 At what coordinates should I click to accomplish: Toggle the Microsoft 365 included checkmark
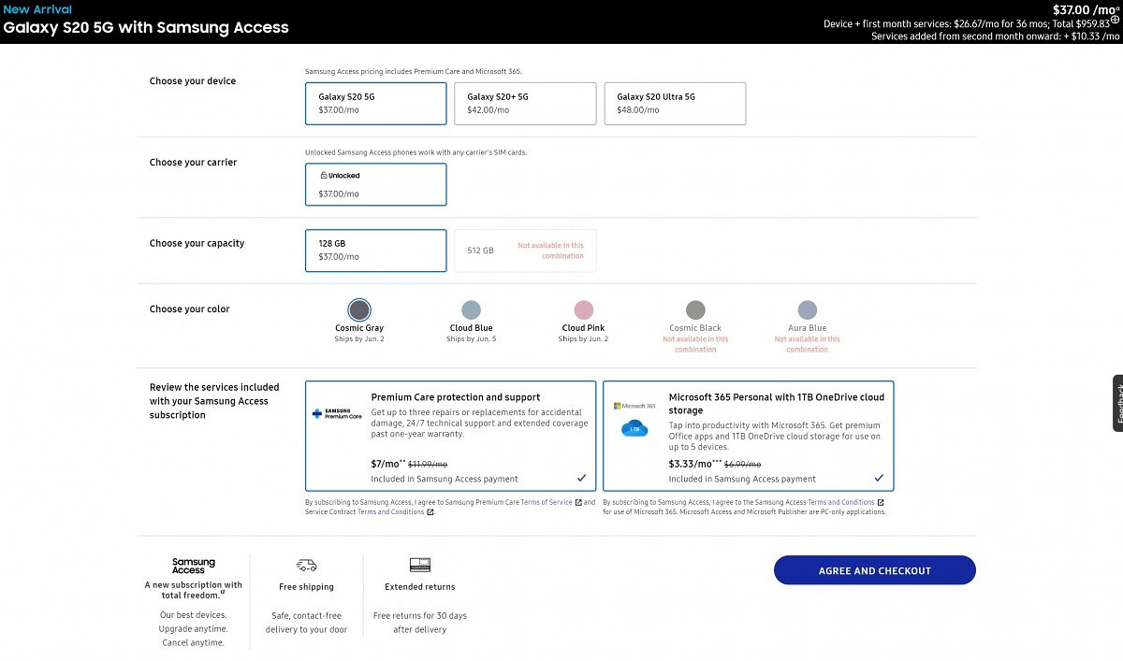point(879,478)
